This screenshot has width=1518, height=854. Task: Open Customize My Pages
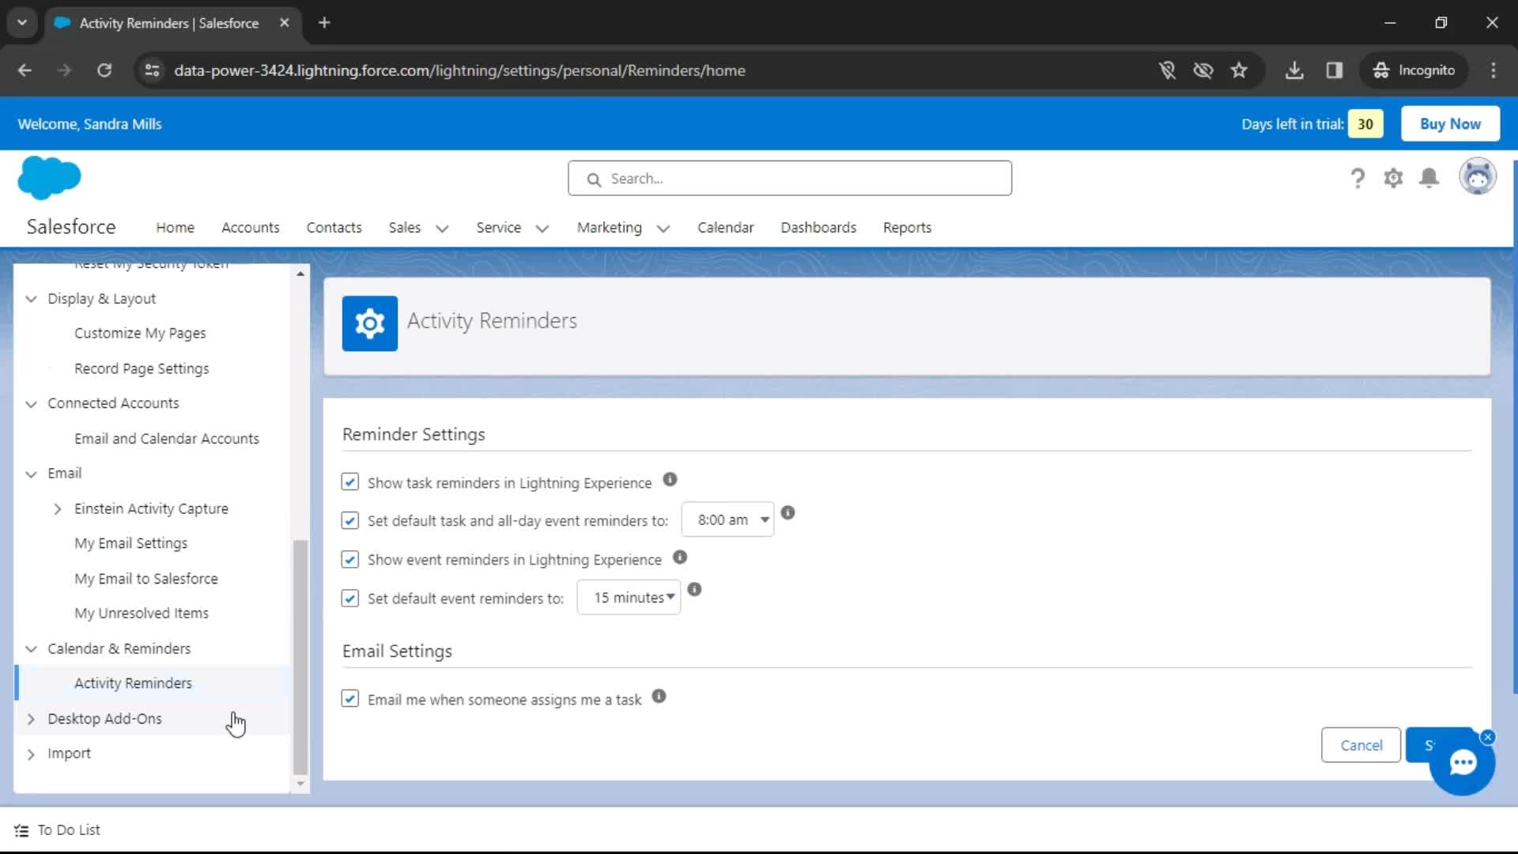(140, 334)
